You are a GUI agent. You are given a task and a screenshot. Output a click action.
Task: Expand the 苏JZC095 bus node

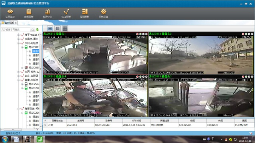22,68
